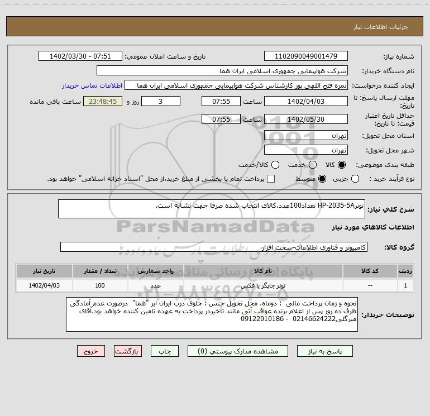Viewport: 430px width, 416px height.
Task: Click the buyer notes text box
Action: 212,314
